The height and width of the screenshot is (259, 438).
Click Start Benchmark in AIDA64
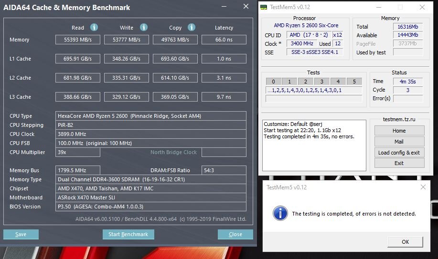tap(128, 235)
